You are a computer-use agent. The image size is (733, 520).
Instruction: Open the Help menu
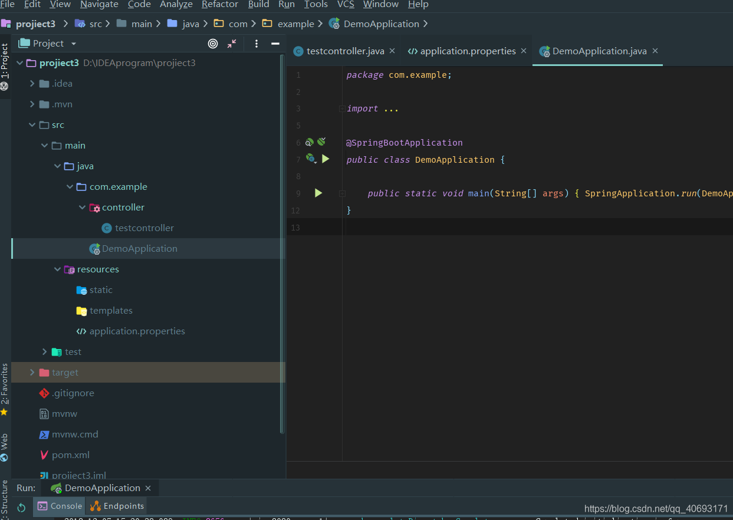point(418,5)
